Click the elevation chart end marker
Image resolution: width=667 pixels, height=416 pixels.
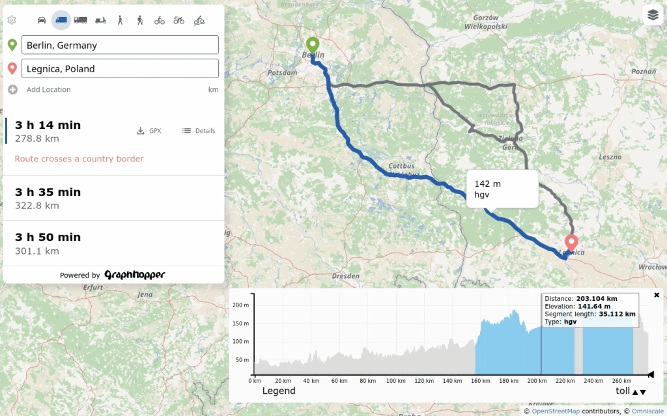click(x=649, y=374)
